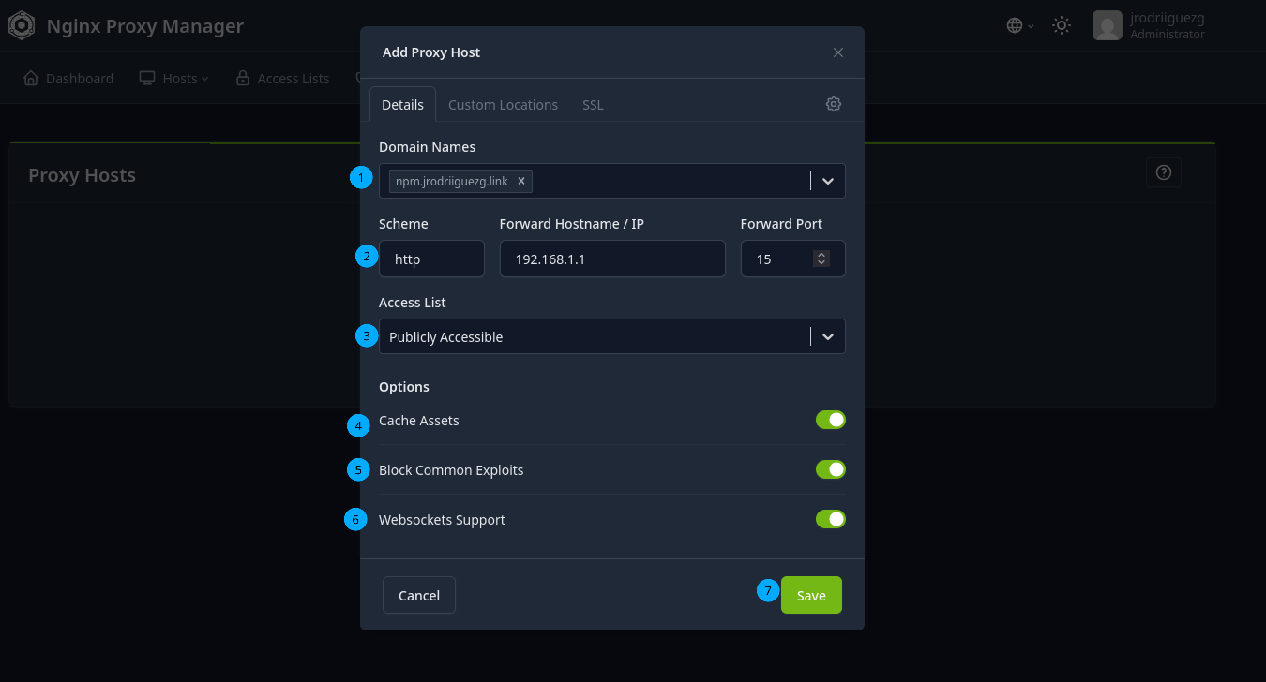Disable Block Common Exploits switch
1266x682 pixels.
click(x=831, y=469)
